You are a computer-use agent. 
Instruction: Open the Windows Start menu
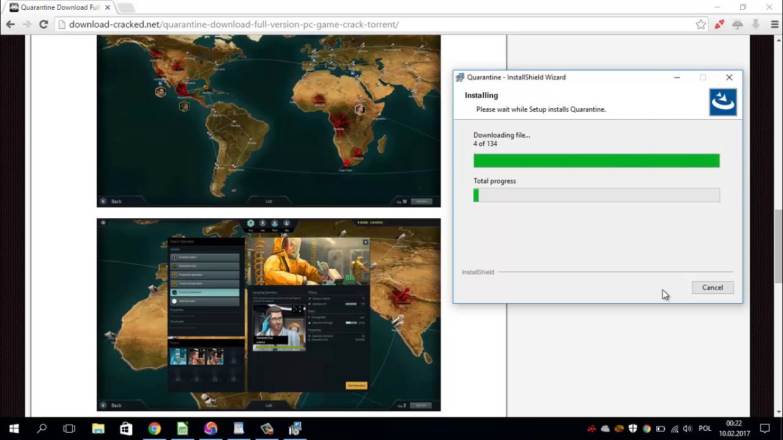[x=14, y=428]
